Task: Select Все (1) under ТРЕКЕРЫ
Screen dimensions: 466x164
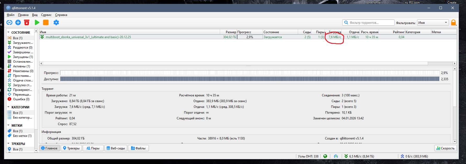Action: 20,149
